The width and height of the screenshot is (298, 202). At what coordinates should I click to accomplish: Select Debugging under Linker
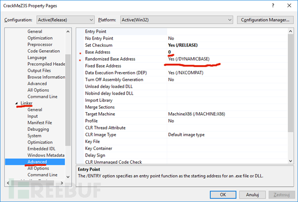tap(38, 129)
